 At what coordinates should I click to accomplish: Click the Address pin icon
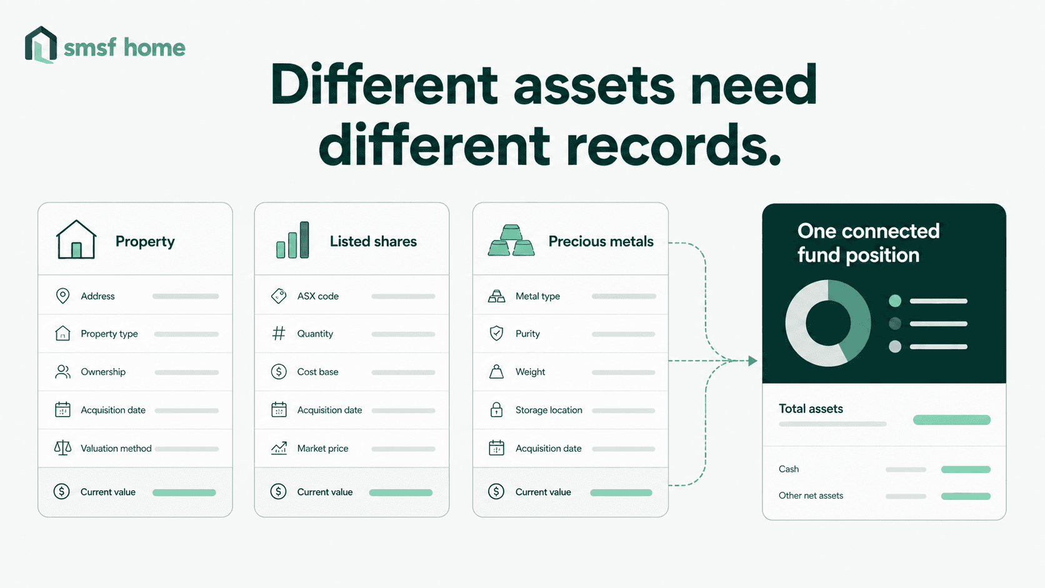pyautogui.click(x=62, y=296)
